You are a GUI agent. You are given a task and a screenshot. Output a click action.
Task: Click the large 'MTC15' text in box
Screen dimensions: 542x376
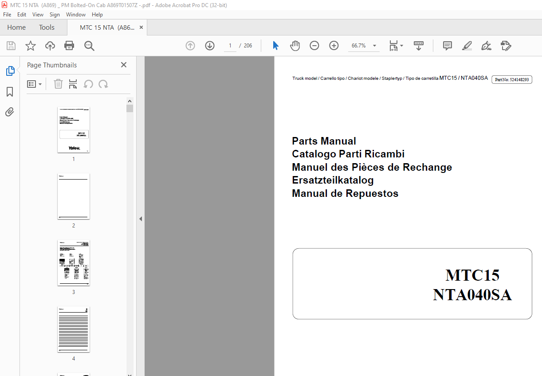click(472, 275)
